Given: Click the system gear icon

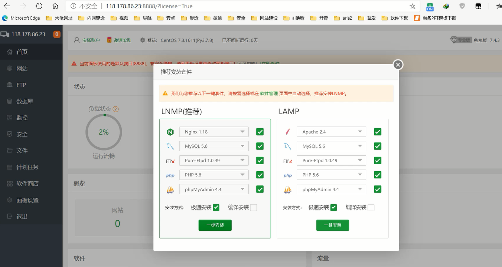Looking at the screenshot, I should click(143, 40).
